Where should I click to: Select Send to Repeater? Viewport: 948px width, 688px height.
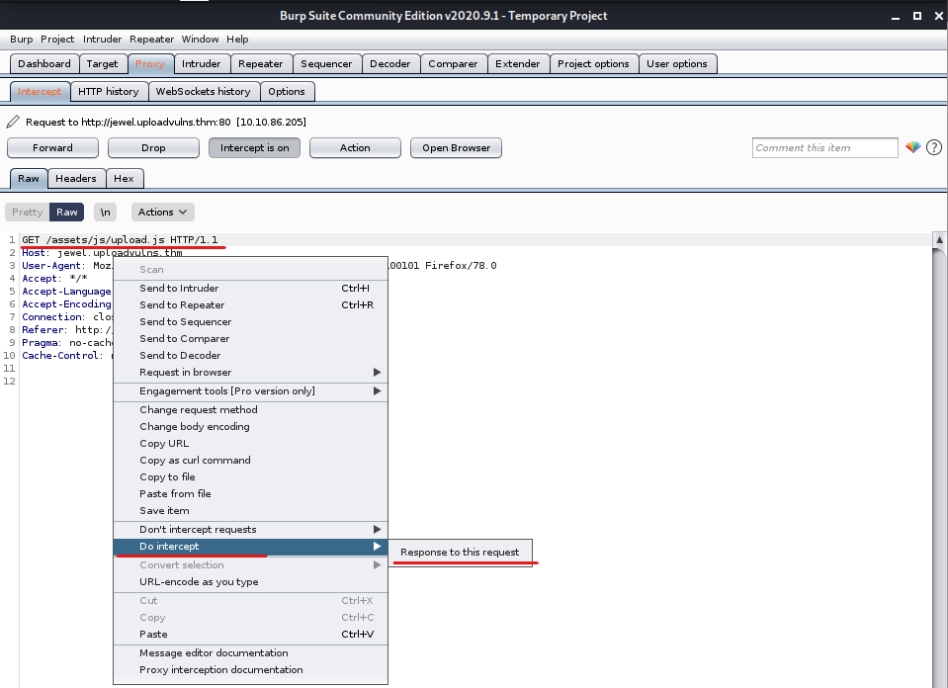coord(250,304)
